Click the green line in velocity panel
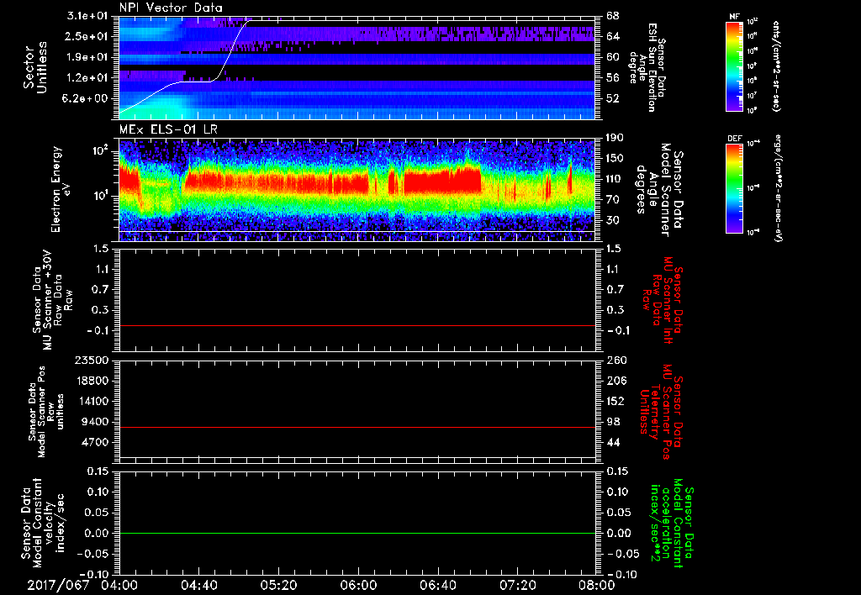The image size is (861, 595). point(357,533)
